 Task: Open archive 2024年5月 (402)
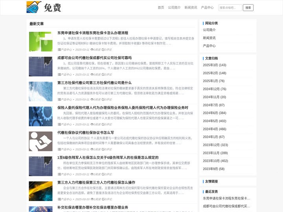215,121
